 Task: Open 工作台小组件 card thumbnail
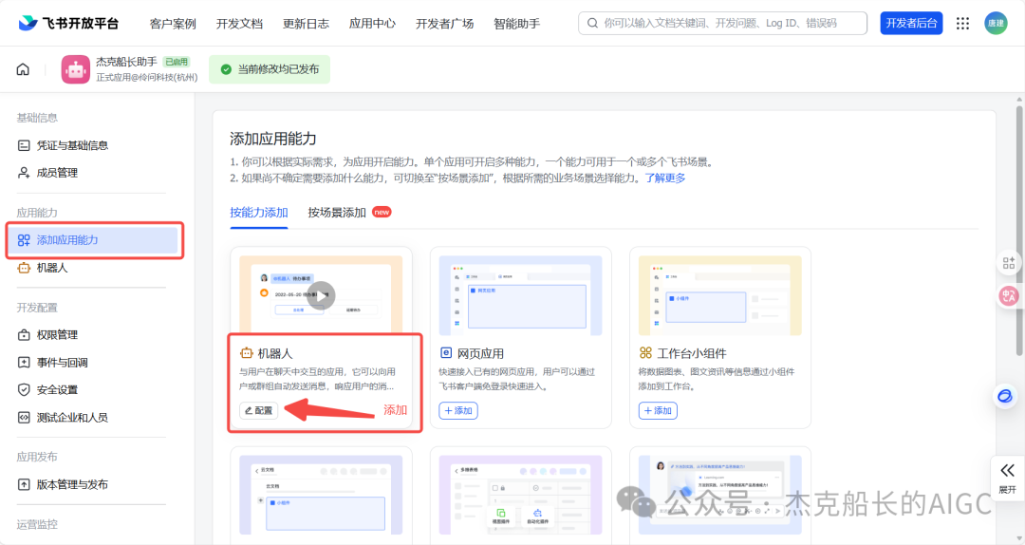tap(719, 295)
